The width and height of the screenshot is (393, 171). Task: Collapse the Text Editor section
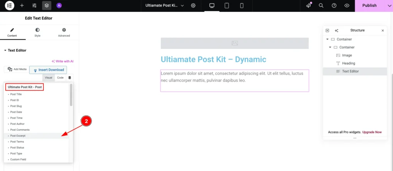tap(5, 50)
